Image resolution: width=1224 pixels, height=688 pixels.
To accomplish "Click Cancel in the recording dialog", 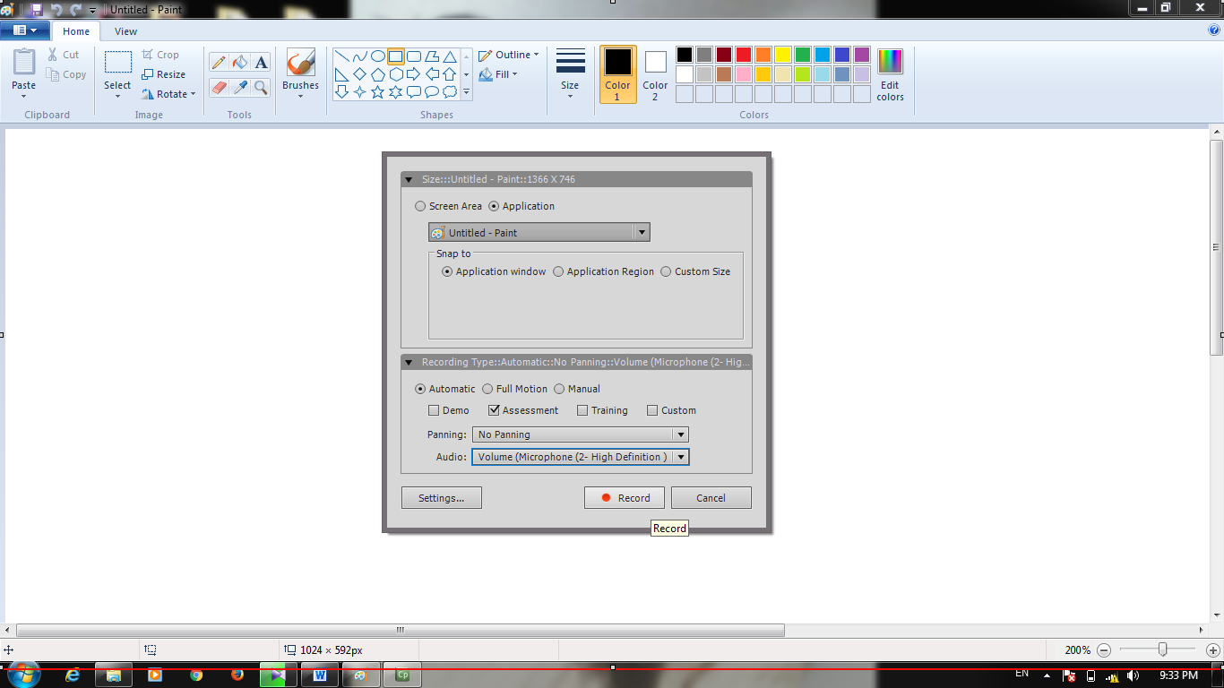I will pyautogui.click(x=711, y=498).
